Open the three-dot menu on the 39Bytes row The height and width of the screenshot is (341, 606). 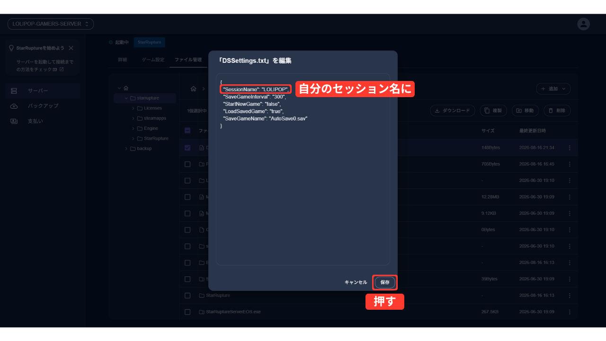[570, 279]
